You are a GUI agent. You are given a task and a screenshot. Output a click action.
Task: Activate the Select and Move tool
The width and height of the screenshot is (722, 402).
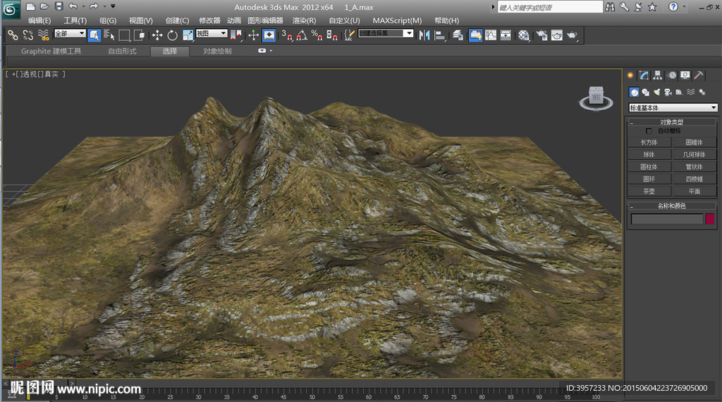pyautogui.click(x=157, y=35)
